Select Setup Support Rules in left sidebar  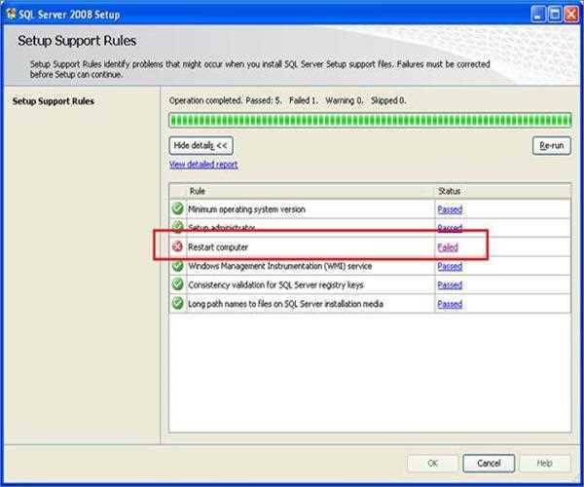[54, 100]
